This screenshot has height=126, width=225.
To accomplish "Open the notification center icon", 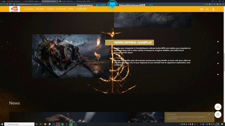I will tap(222, 124).
